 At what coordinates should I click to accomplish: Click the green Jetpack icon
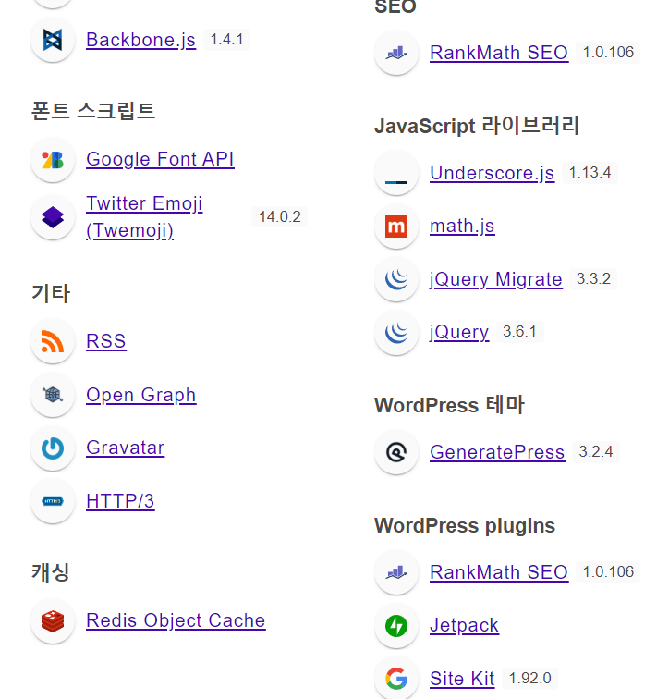point(396,625)
